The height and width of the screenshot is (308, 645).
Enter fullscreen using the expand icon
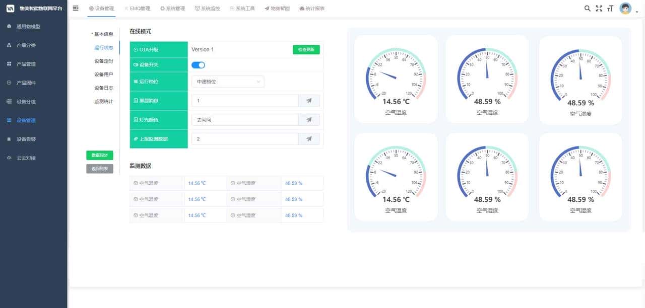click(x=599, y=9)
